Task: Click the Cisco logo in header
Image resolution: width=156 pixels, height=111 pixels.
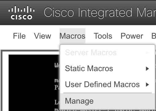Action: pos(21,13)
